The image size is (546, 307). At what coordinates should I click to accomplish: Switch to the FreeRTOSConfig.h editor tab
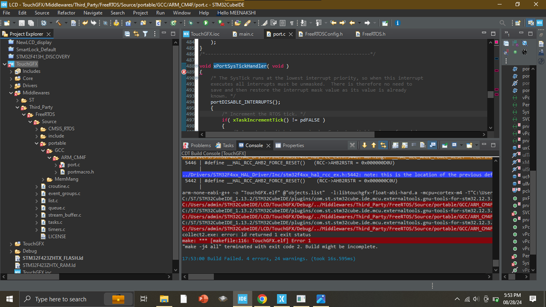coord(324,34)
